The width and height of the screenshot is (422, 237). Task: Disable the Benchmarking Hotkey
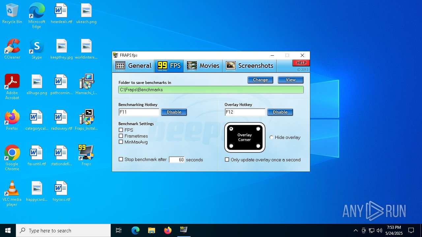click(x=174, y=112)
